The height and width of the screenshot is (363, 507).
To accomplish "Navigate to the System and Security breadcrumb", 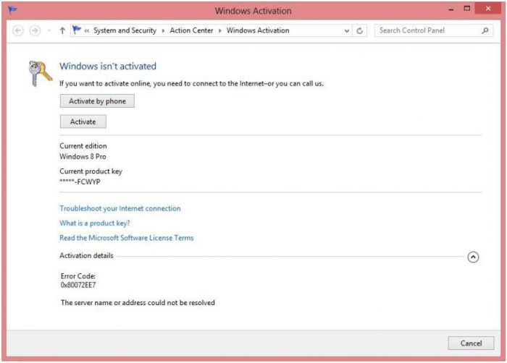I will click(125, 31).
